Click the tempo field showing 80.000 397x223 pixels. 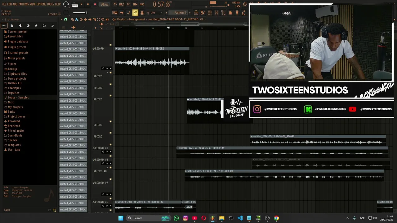(x=105, y=4)
